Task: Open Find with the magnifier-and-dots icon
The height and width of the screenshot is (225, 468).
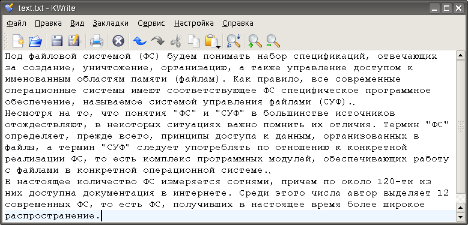Action: tap(234, 41)
